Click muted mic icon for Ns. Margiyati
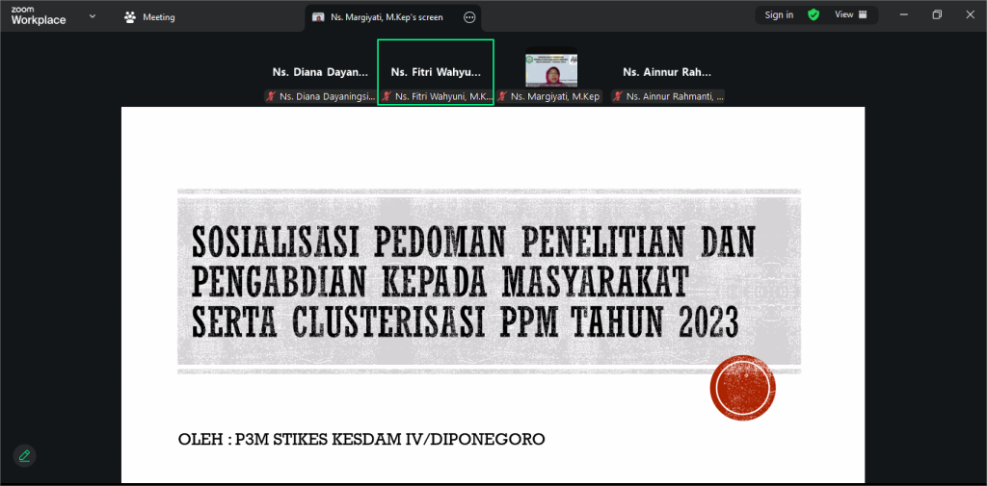The width and height of the screenshot is (987, 486). pos(503,97)
